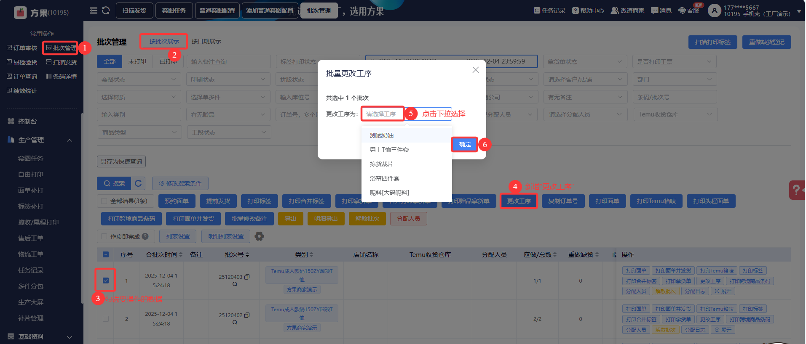The image size is (806, 344).
Task: Switch to the 套图任务 top tab
Action: pos(174,11)
